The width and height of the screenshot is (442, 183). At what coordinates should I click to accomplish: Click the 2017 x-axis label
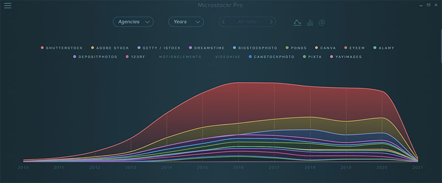pyautogui.click(x=274, y=167)
